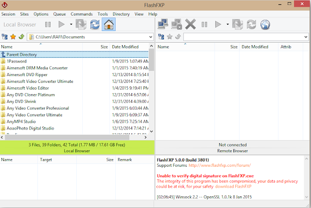This screenshot has height=208, width=311.
Task: Open the flashfxp.com forum link
Action: click(x=220, y=165)
